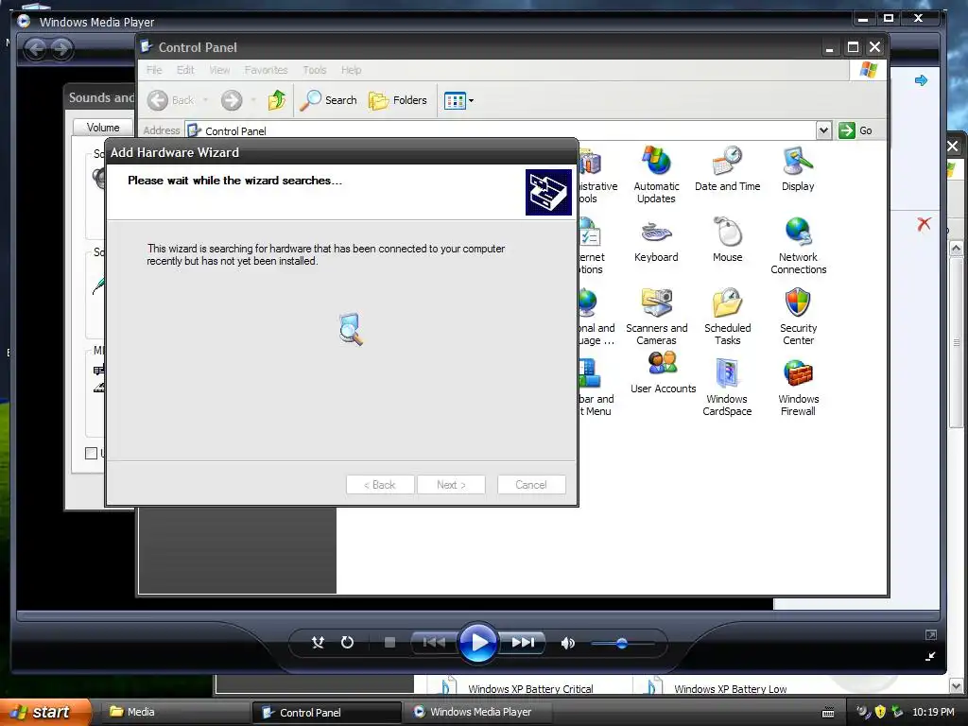This screenshot has height=726, width=968.
Task: Expand the Address bar dropdown
Action: click(x=823, y=130)
